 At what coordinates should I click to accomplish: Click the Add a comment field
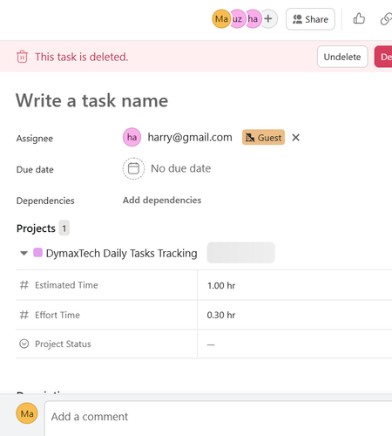(x=219, y=418)
